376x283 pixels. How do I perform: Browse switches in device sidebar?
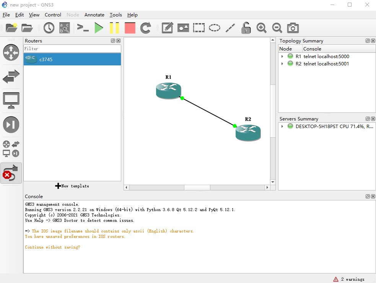pos(11,76)
